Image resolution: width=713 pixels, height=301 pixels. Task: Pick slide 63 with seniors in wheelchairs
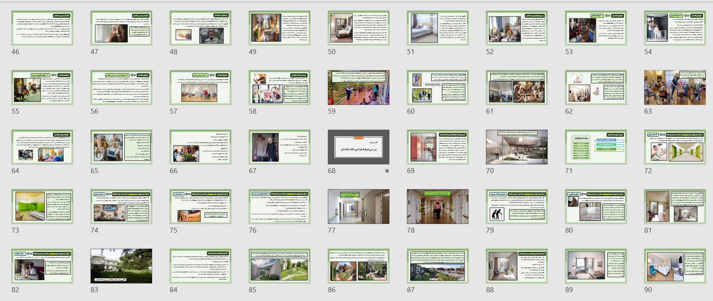675,88
